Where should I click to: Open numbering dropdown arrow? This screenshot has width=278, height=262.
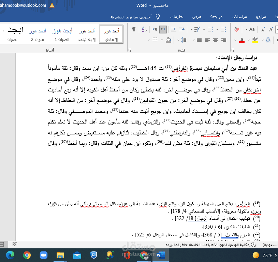click(x=204, y=29)
